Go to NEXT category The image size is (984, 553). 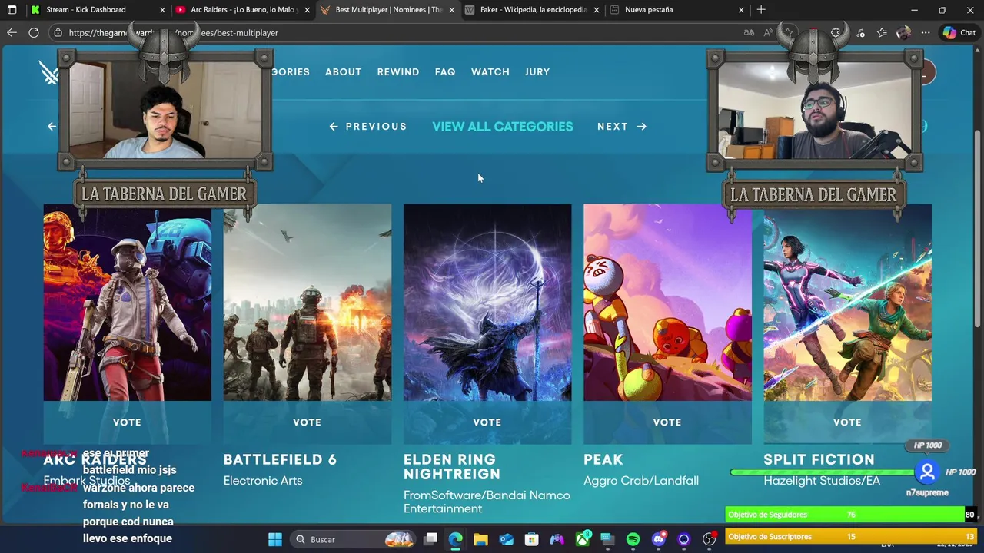click(622, 127)
